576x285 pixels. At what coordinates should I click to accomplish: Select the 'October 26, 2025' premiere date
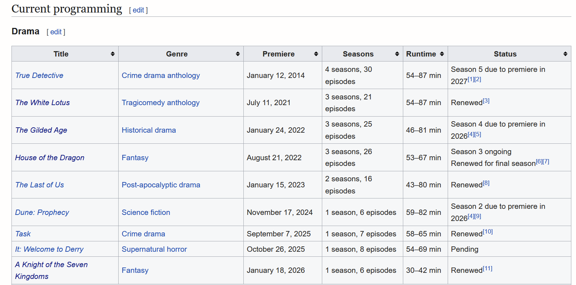[276, 249]
